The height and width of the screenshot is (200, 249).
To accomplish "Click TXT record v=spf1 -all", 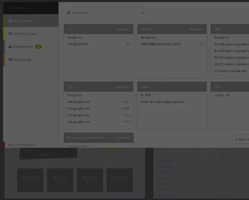I will click(x=221, y=95).
